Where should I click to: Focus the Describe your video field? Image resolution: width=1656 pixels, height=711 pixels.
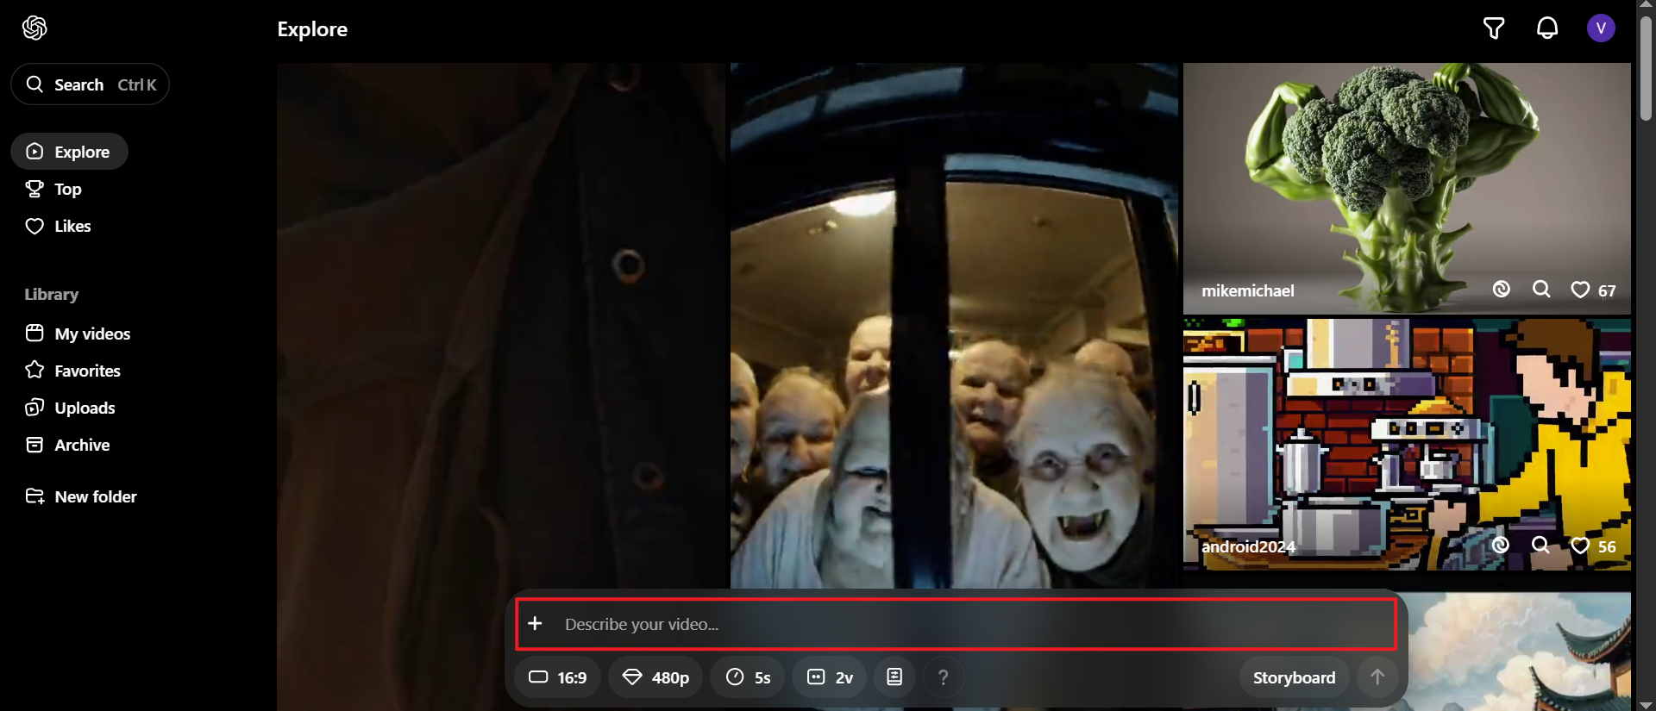click(x=956, y=624)
